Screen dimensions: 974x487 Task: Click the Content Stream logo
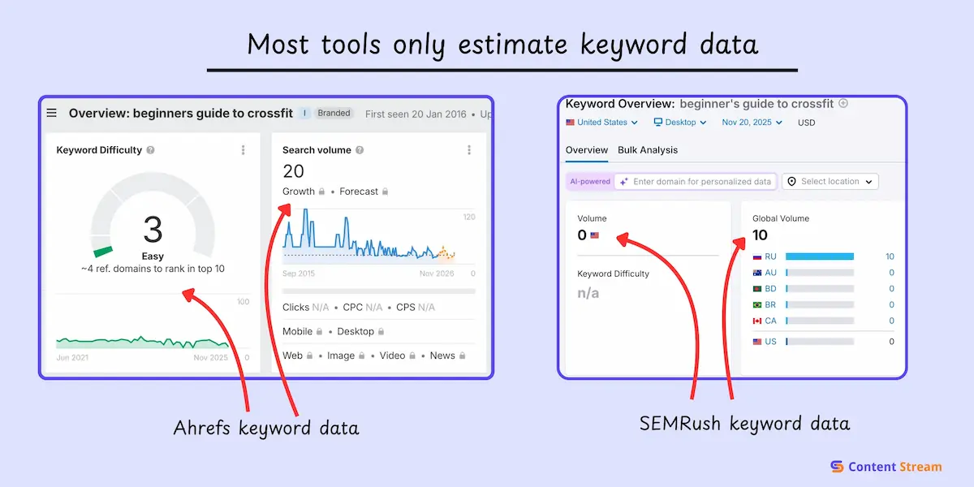coord(886,467)
